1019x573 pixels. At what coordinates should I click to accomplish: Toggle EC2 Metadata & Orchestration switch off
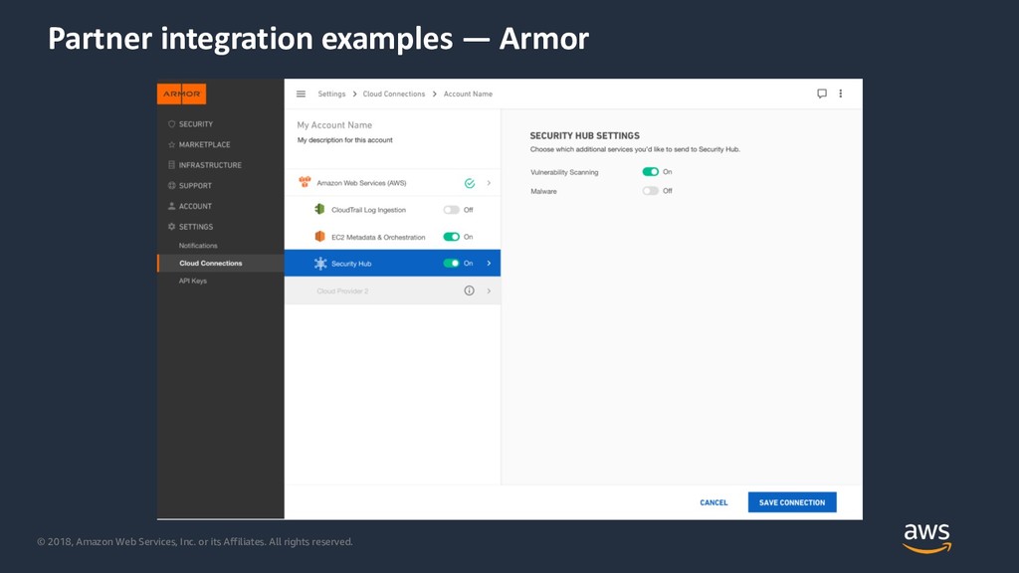pyautogui.click(x=451, y=237)
